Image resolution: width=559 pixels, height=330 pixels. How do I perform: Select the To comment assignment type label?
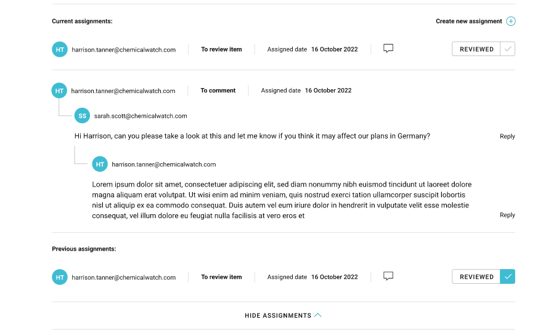tap(218, 91)
